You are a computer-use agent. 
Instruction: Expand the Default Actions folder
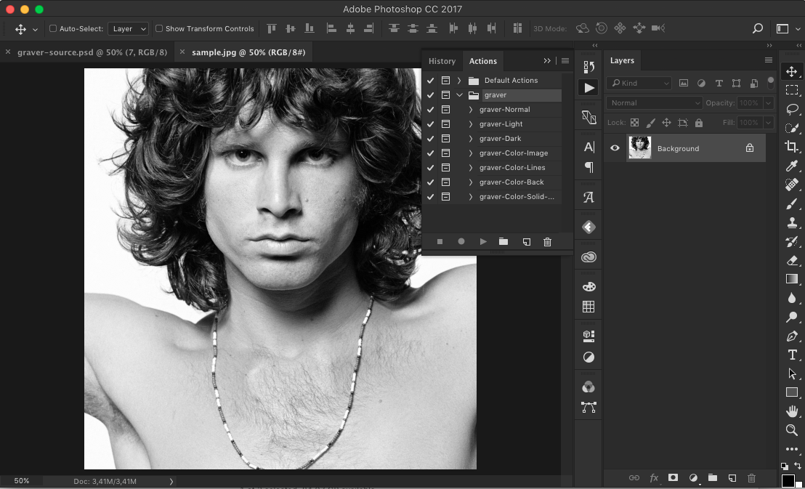(459, 81)
